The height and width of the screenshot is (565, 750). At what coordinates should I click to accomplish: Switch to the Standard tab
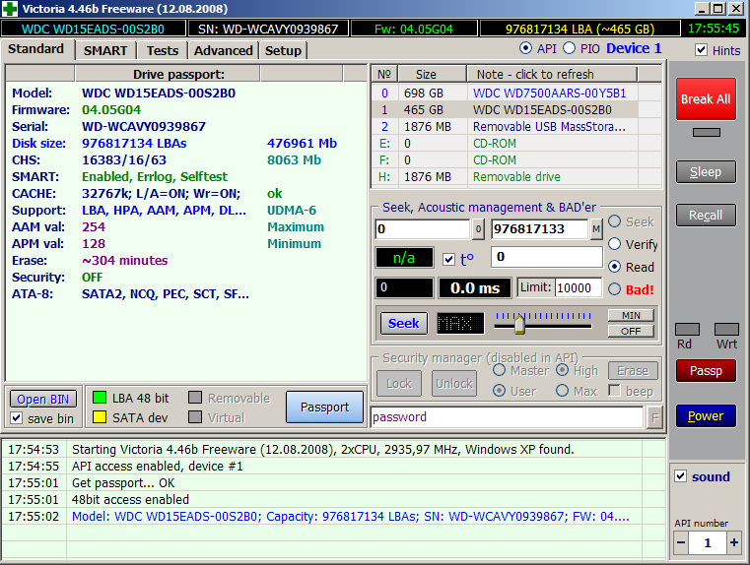coord(35,49)
